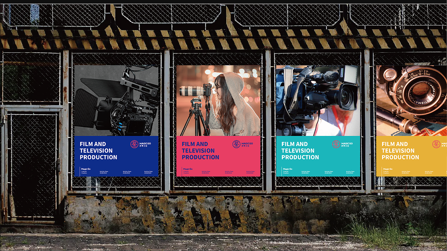Click "Cultural Creation" caption on blue poster

(84, 172)
